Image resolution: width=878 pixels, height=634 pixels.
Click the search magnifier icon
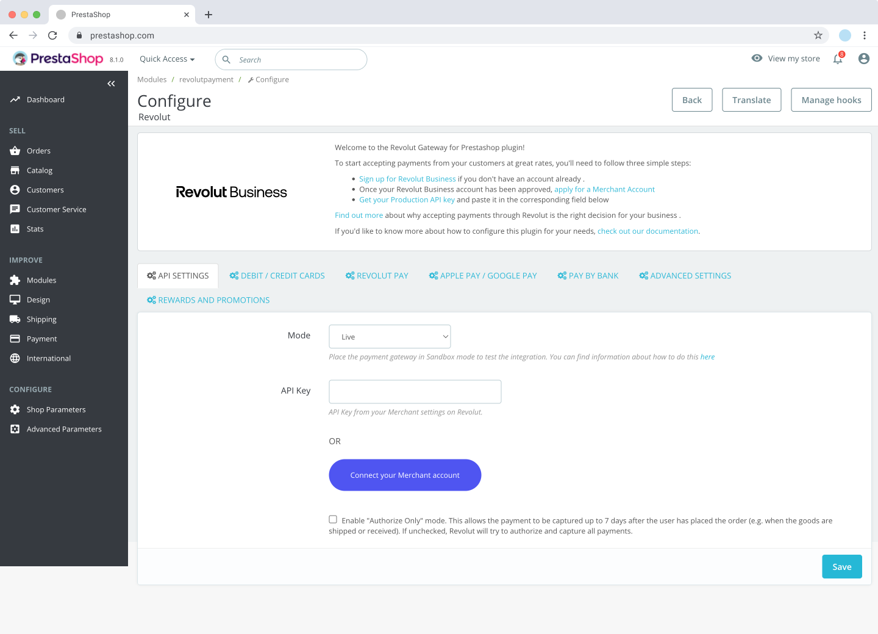click(226, 60)
